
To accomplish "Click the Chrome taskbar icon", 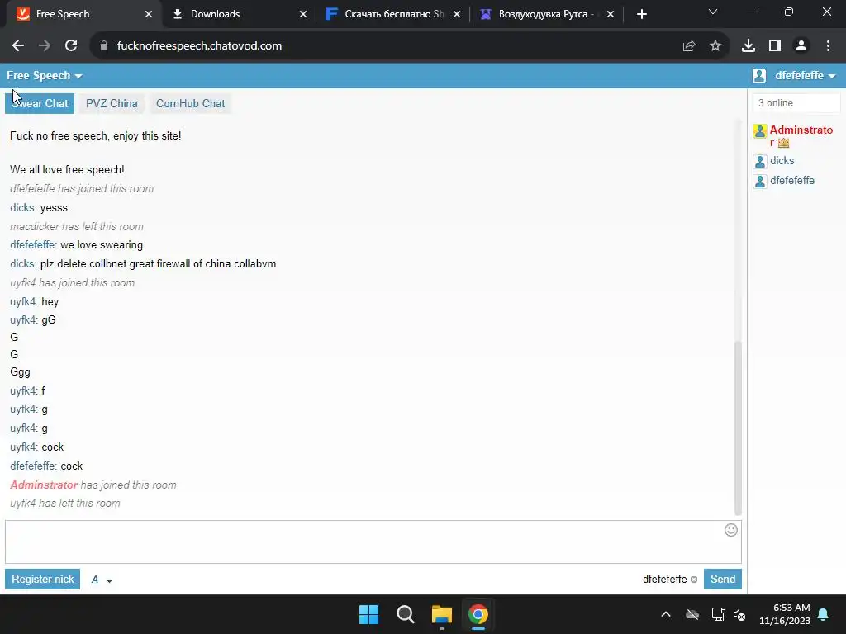I will coord(478,614).
